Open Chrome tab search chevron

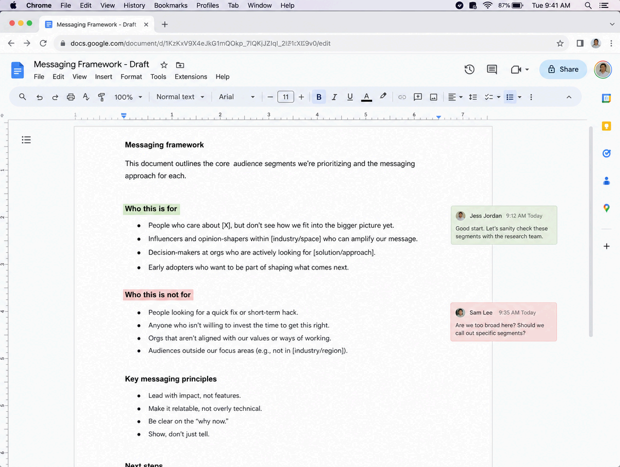point(612,24)
